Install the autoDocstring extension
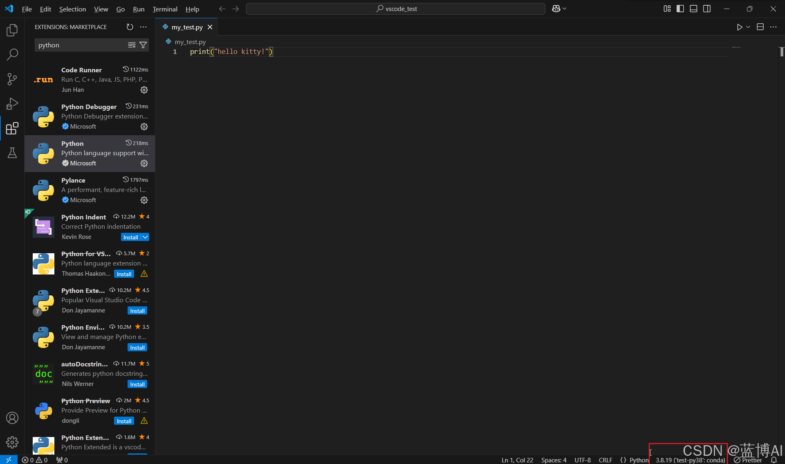785x464 pixels. tap(137, 384)
